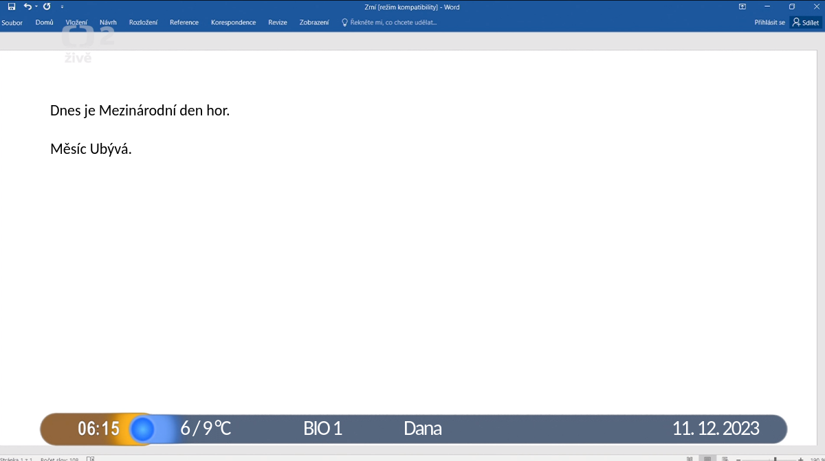
Task: Switch to the Vložení ribbon tab
Action: coord(76,23)
